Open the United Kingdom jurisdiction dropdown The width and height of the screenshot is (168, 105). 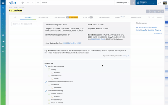pyautogui.click(x=122, y=3)
